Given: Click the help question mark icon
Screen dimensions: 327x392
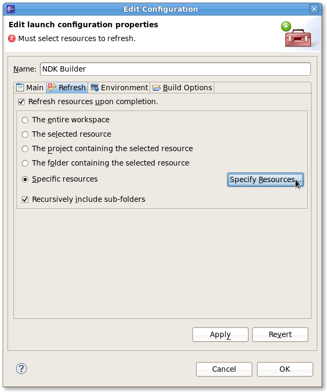Looking at the screenshot, I should tap(21, 369).
